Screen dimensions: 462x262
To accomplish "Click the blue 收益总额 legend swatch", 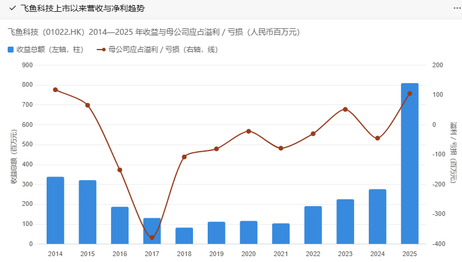I will click(x=11, y=50).
